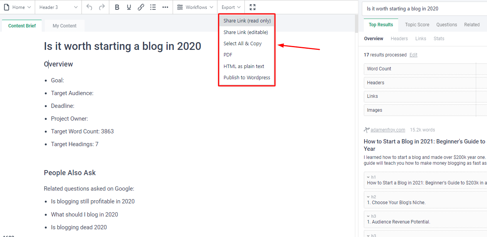Viewport: 487px width, 237px height.
Task: Toggle fullscreen editor mode
Action: click(253, 7)
